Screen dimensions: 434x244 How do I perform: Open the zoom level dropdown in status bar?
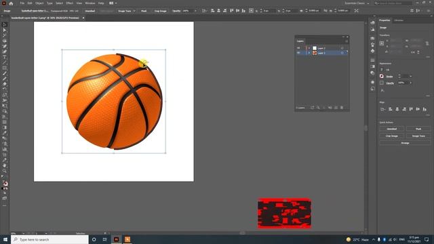coord(24,233)
